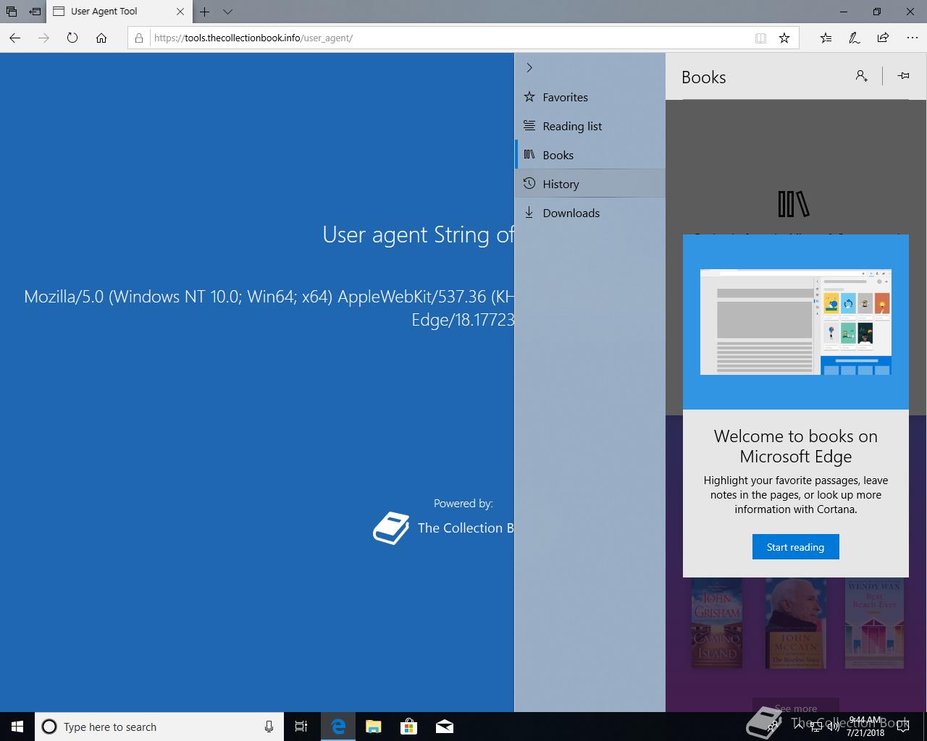Click the Start reading button
The height and width of the screenshot is (741, 927).
click(795, 547)
